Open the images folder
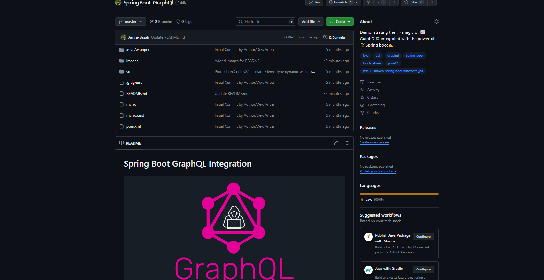Image resolution: width=544 pixels, height=280 pixels. 132,61
